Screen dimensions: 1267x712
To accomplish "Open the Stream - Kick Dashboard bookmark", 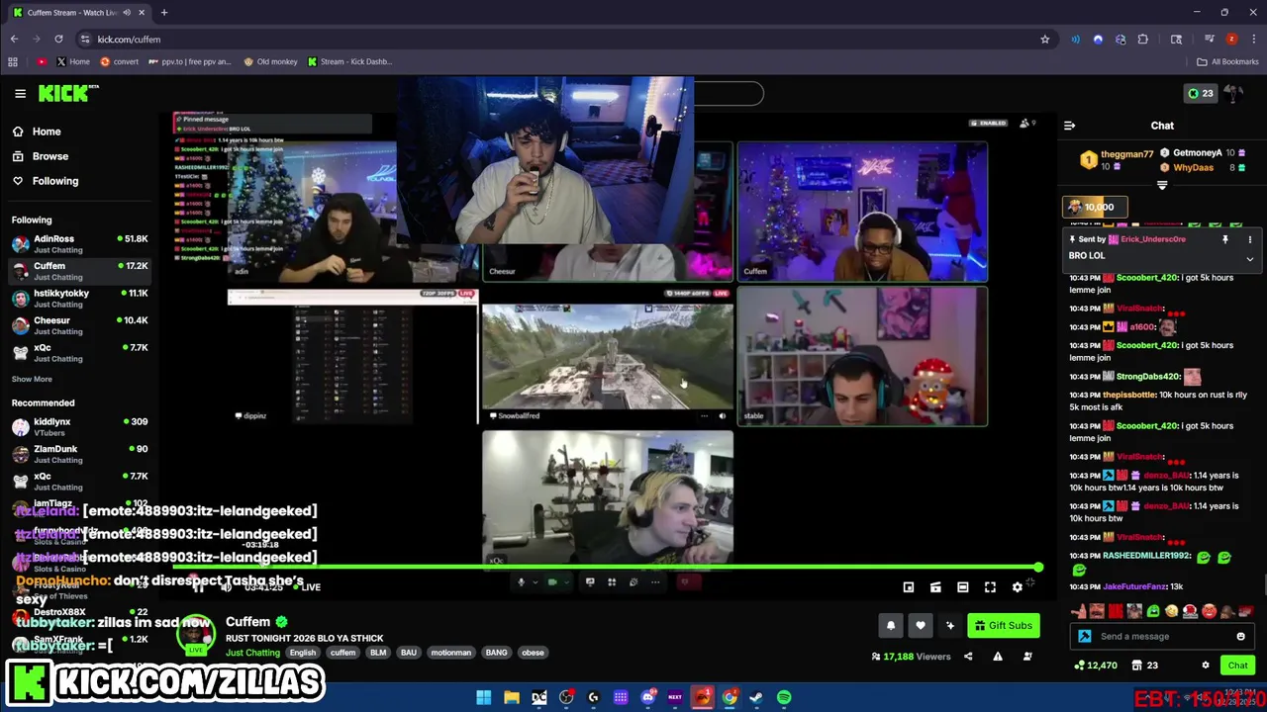I will pyautogui.click(x=349, y=61).
